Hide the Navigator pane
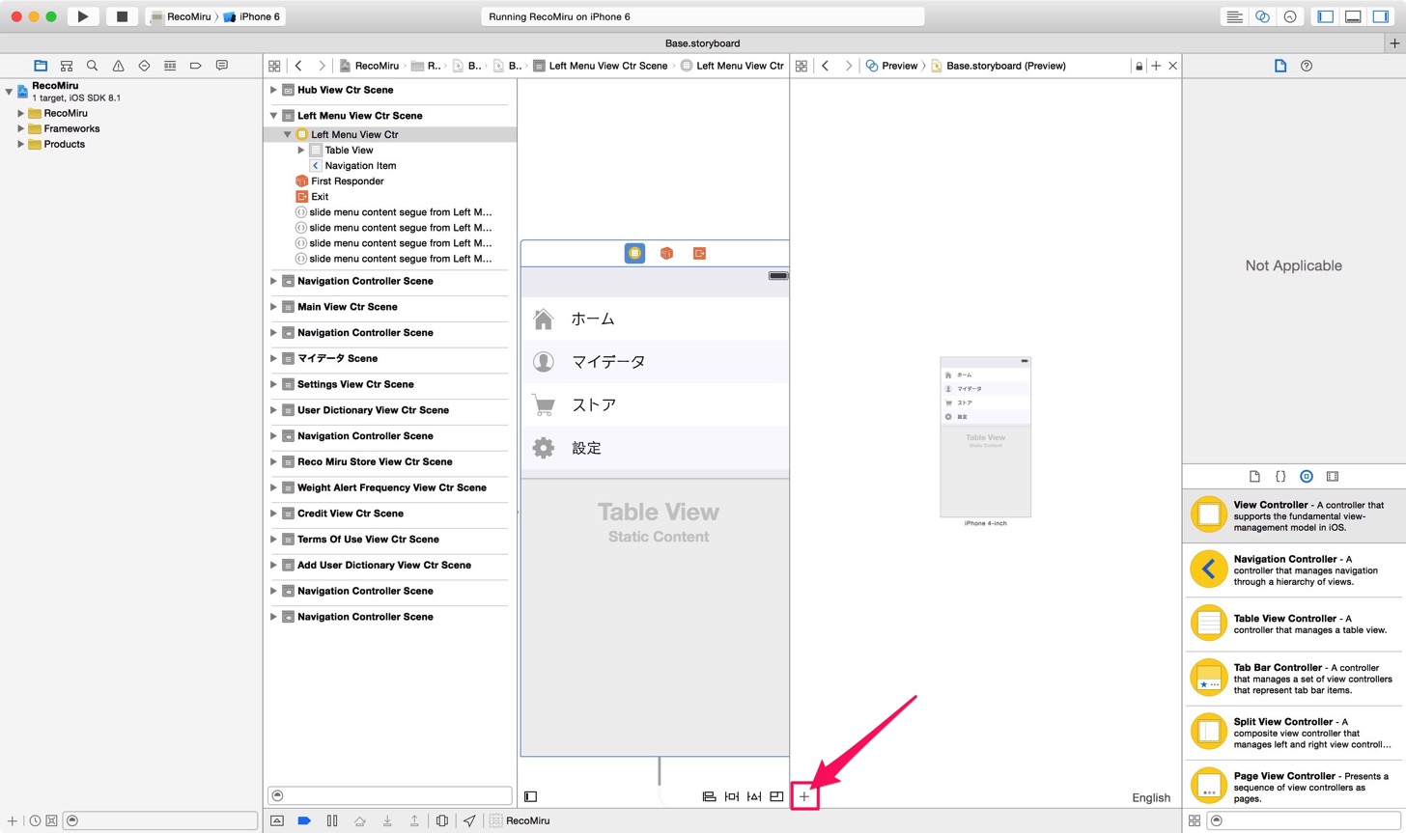This screenshot has width=1406, height=833. [1325, 16]
